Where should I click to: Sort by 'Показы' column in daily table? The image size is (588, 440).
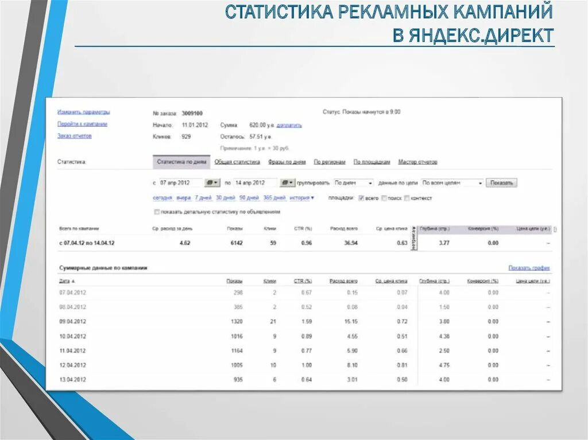click(234, 281)
